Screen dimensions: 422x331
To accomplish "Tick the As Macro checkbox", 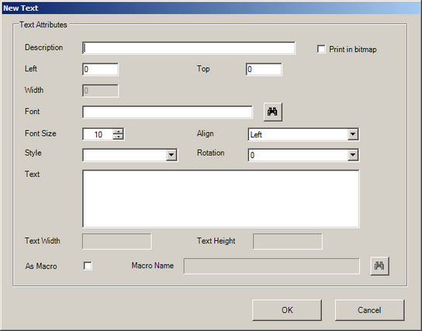I will point(88,266).
